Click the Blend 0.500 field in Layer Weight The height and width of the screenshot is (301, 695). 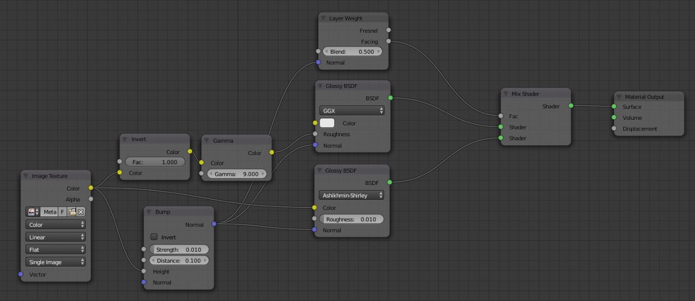(x=352, y=52)
